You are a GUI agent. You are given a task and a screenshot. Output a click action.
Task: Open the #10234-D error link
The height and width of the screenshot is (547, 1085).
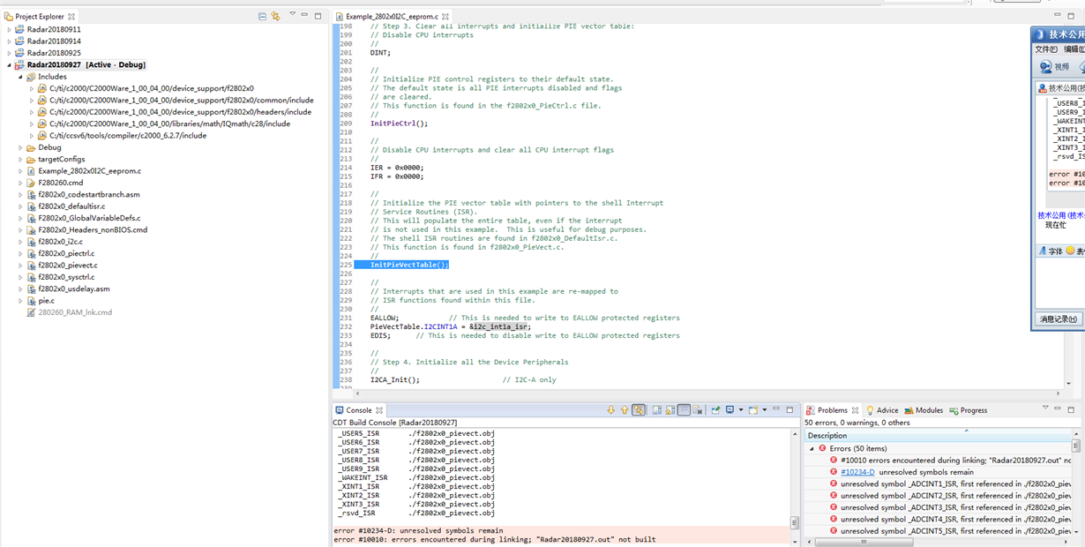[x=857, y=472]
